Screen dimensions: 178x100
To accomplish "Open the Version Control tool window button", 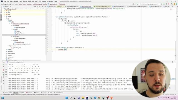I will (x=8, y=93).
